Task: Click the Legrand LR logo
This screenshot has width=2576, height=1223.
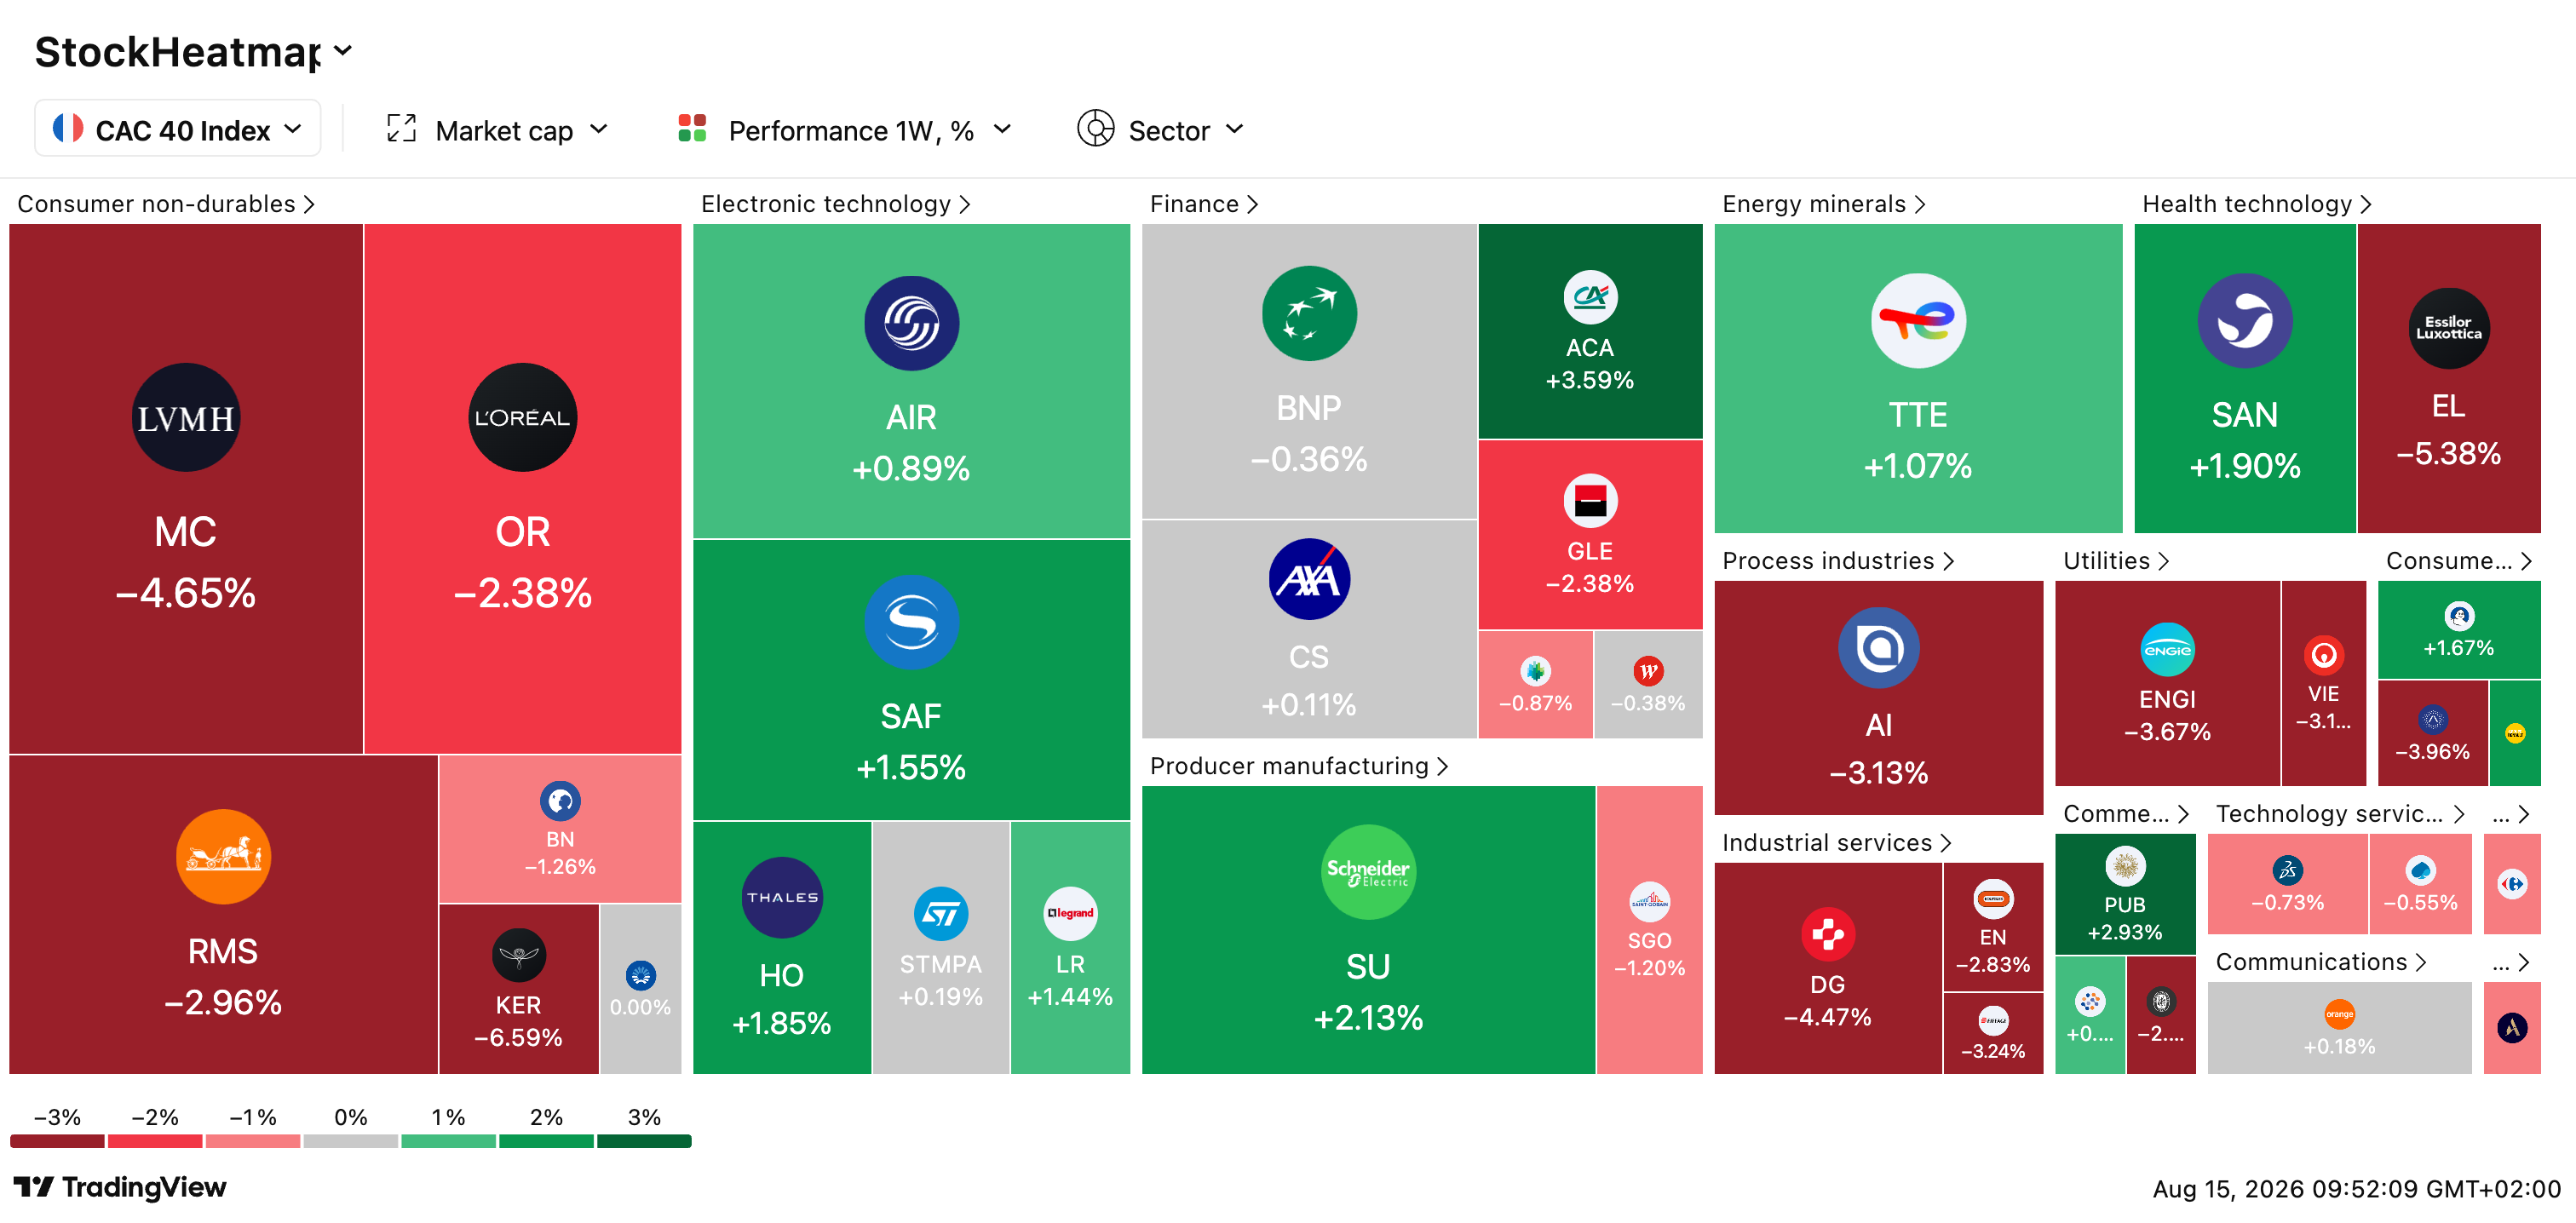Action: click(1070, 914)
